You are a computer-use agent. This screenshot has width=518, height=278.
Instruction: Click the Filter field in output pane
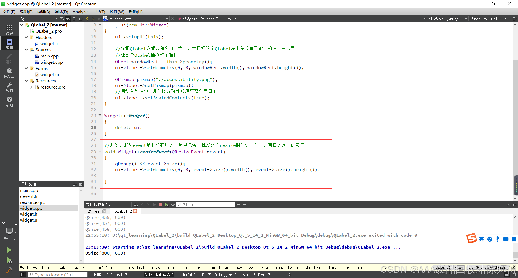point(206,205)
